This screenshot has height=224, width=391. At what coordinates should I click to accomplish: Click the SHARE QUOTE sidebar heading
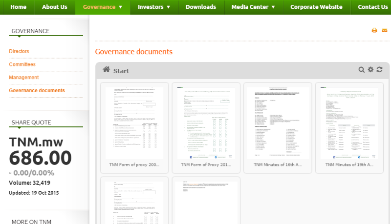[31, 122]
